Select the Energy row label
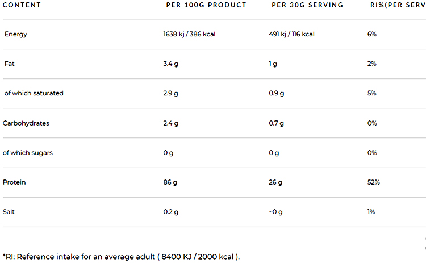 16,34
